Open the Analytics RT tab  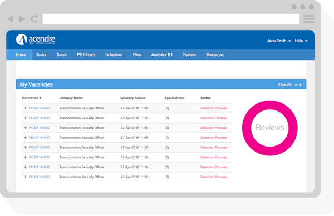pyautogui.click(x=162, y=55)
